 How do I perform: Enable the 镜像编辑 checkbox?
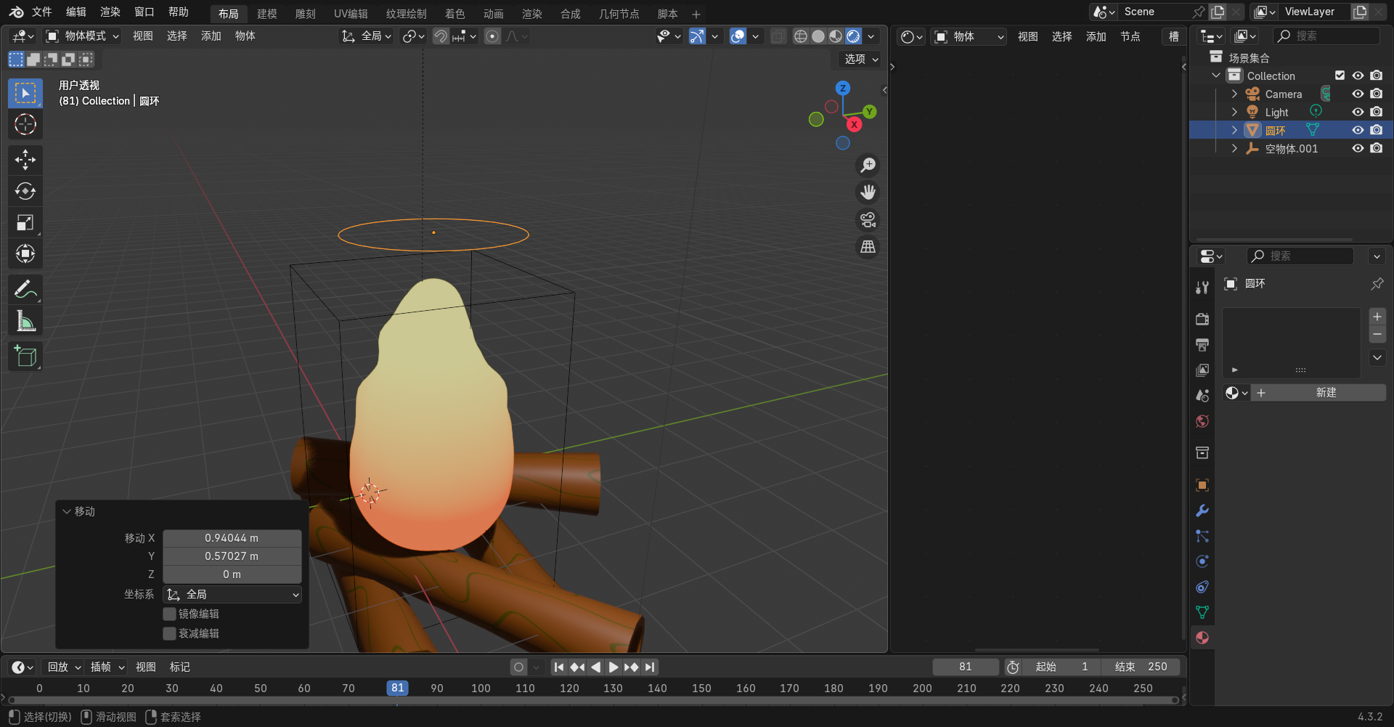click(x=170, y=614)
